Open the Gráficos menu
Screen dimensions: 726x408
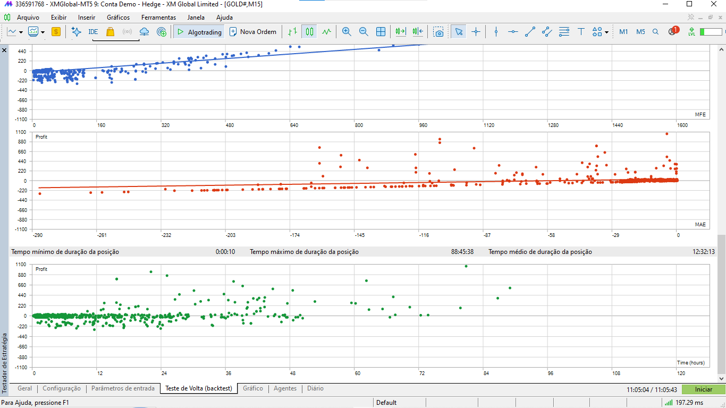pos(118,18)
